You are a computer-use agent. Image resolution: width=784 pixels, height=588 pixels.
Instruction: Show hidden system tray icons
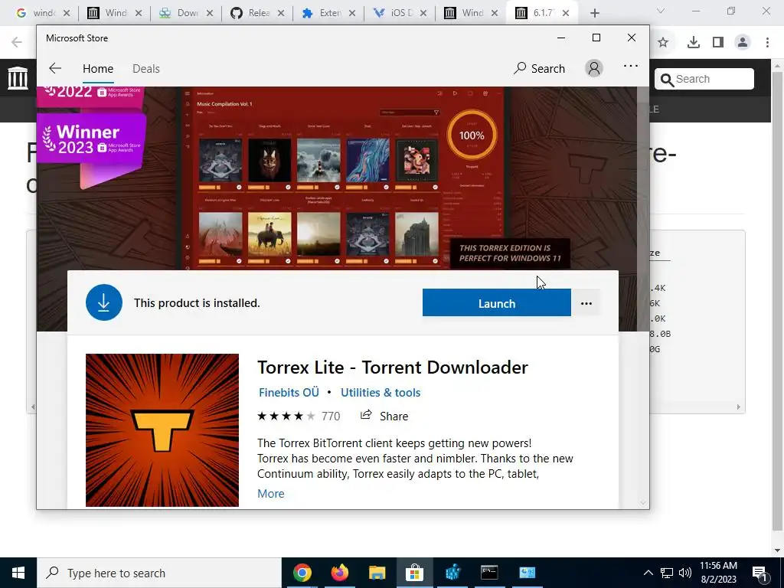coord(648,573)
